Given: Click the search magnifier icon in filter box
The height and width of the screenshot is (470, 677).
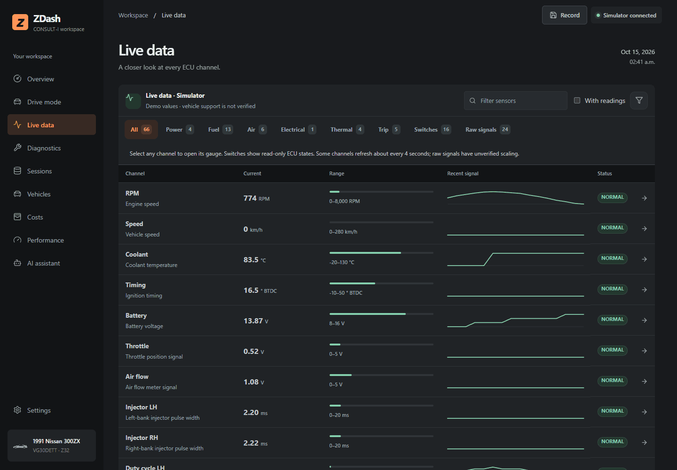Looking at the screenshot, I should [472, 101].
